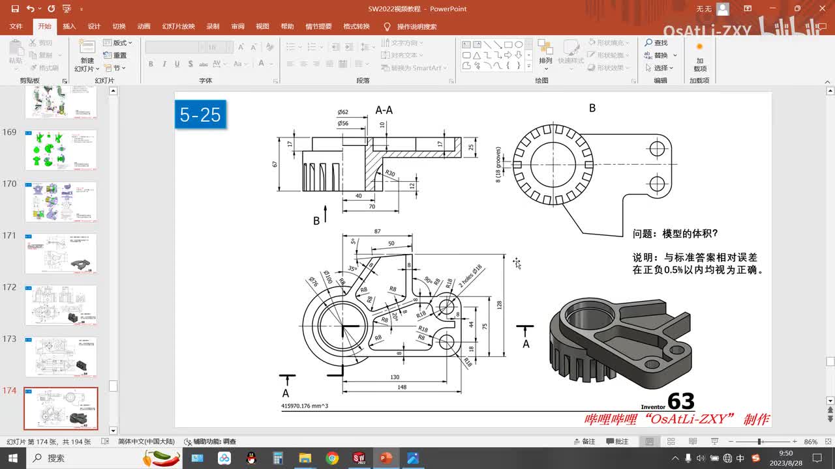Click the zoom slider in status bar

tap(760, 442)
